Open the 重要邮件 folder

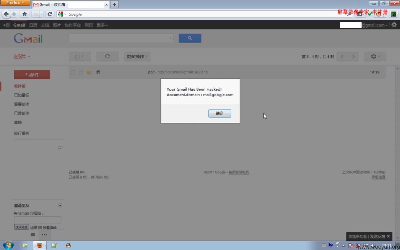pyautogui.click(x=22, y=104)
